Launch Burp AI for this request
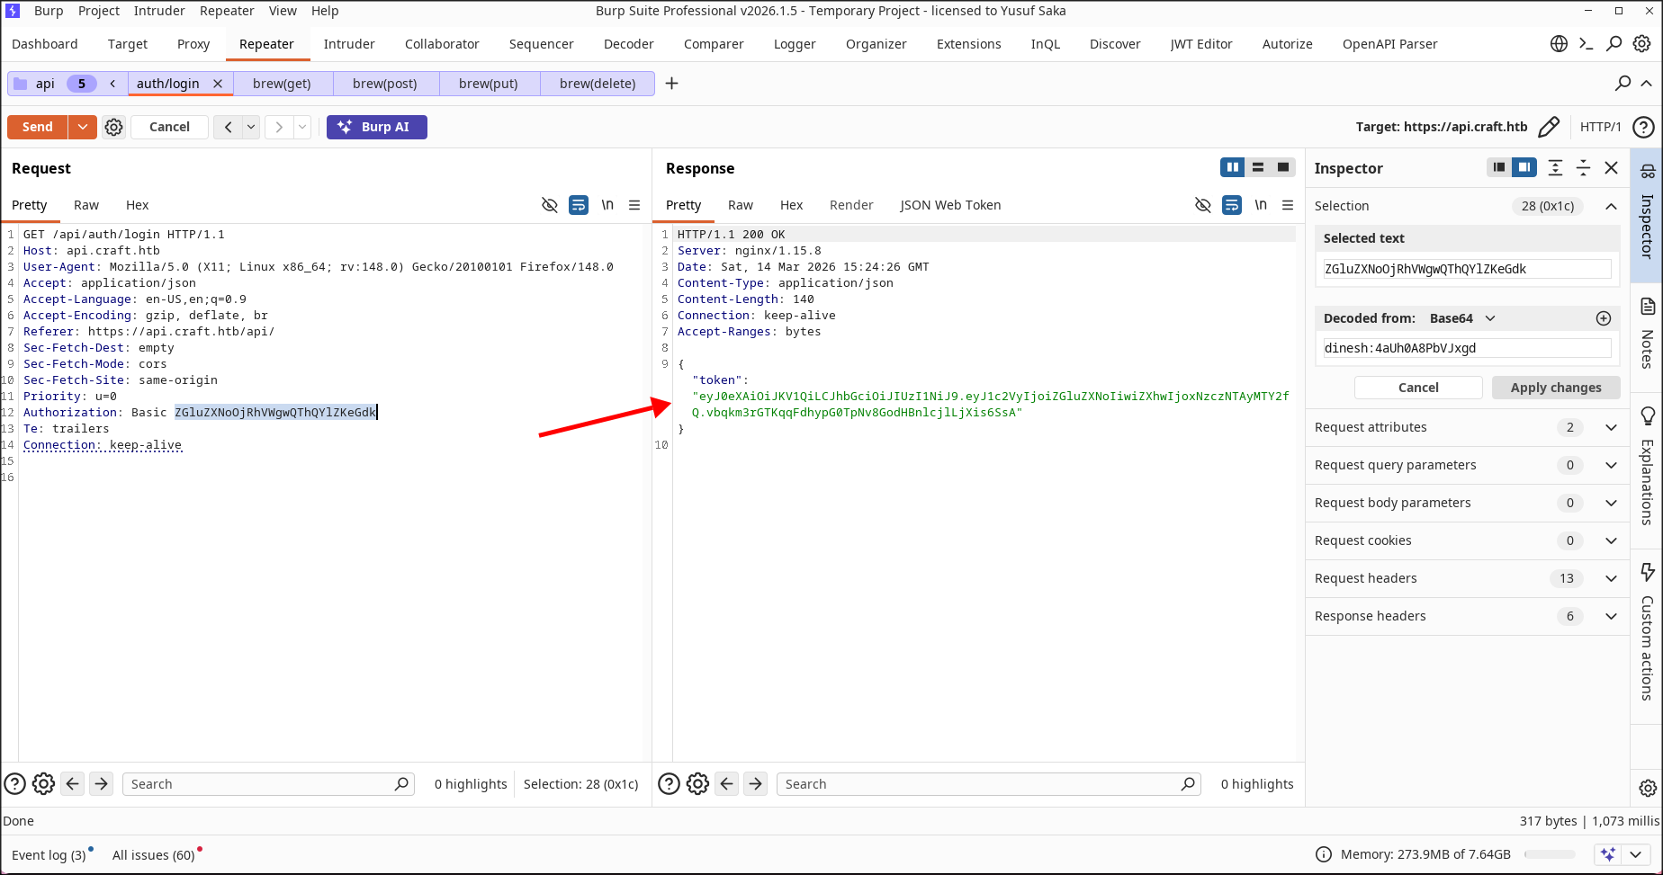Viewport: 1663px width, 875px height. pos(377,127)
